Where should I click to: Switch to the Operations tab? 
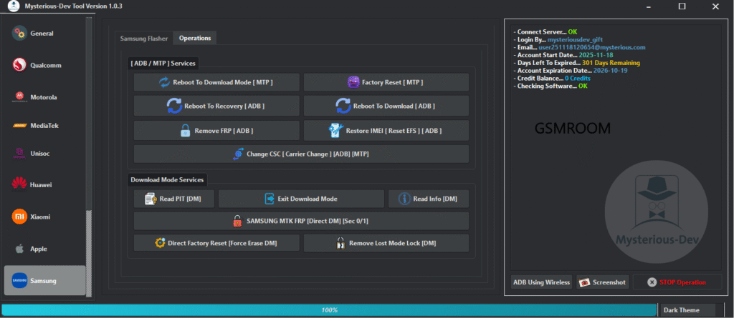click(x=195, y=38)
